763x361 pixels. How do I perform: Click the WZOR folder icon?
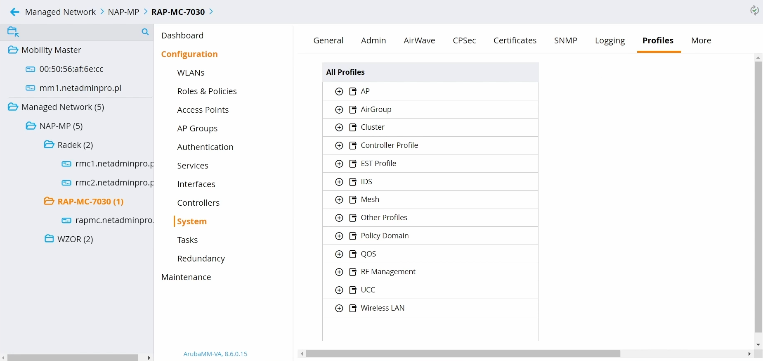[49, 239]
